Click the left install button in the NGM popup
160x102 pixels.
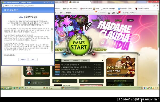click(23, 59)
